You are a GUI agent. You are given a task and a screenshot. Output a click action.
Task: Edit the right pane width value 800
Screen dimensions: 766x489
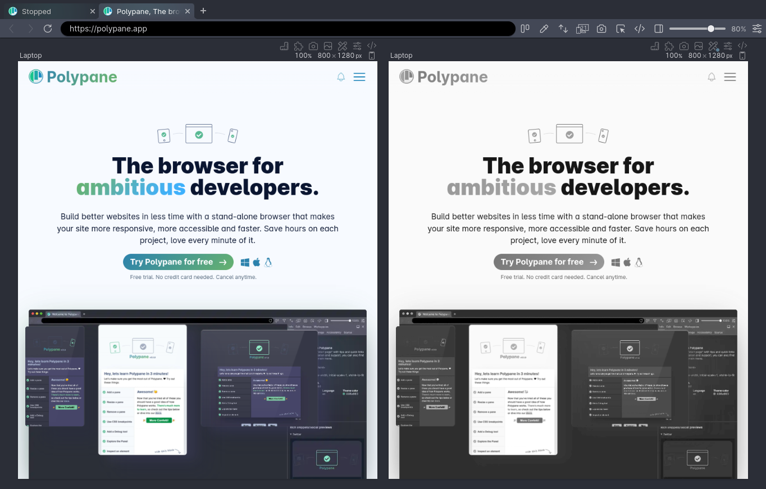pos(695,56)
